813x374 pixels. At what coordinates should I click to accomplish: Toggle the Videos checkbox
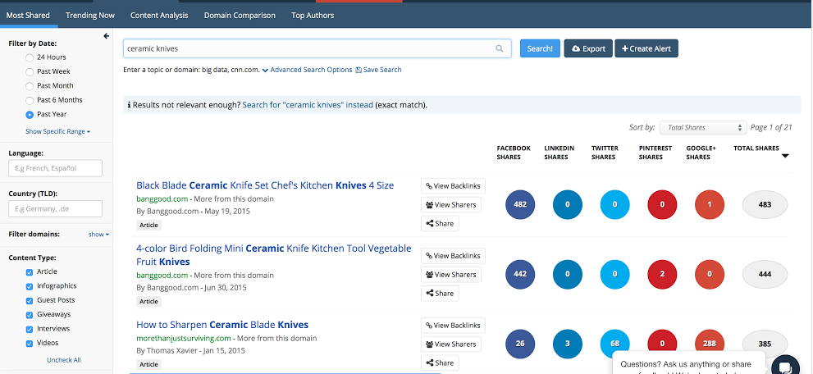click(30, 343)
